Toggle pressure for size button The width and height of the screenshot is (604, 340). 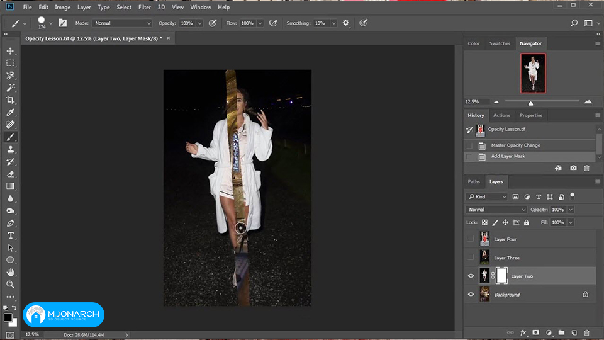(363, 23)
